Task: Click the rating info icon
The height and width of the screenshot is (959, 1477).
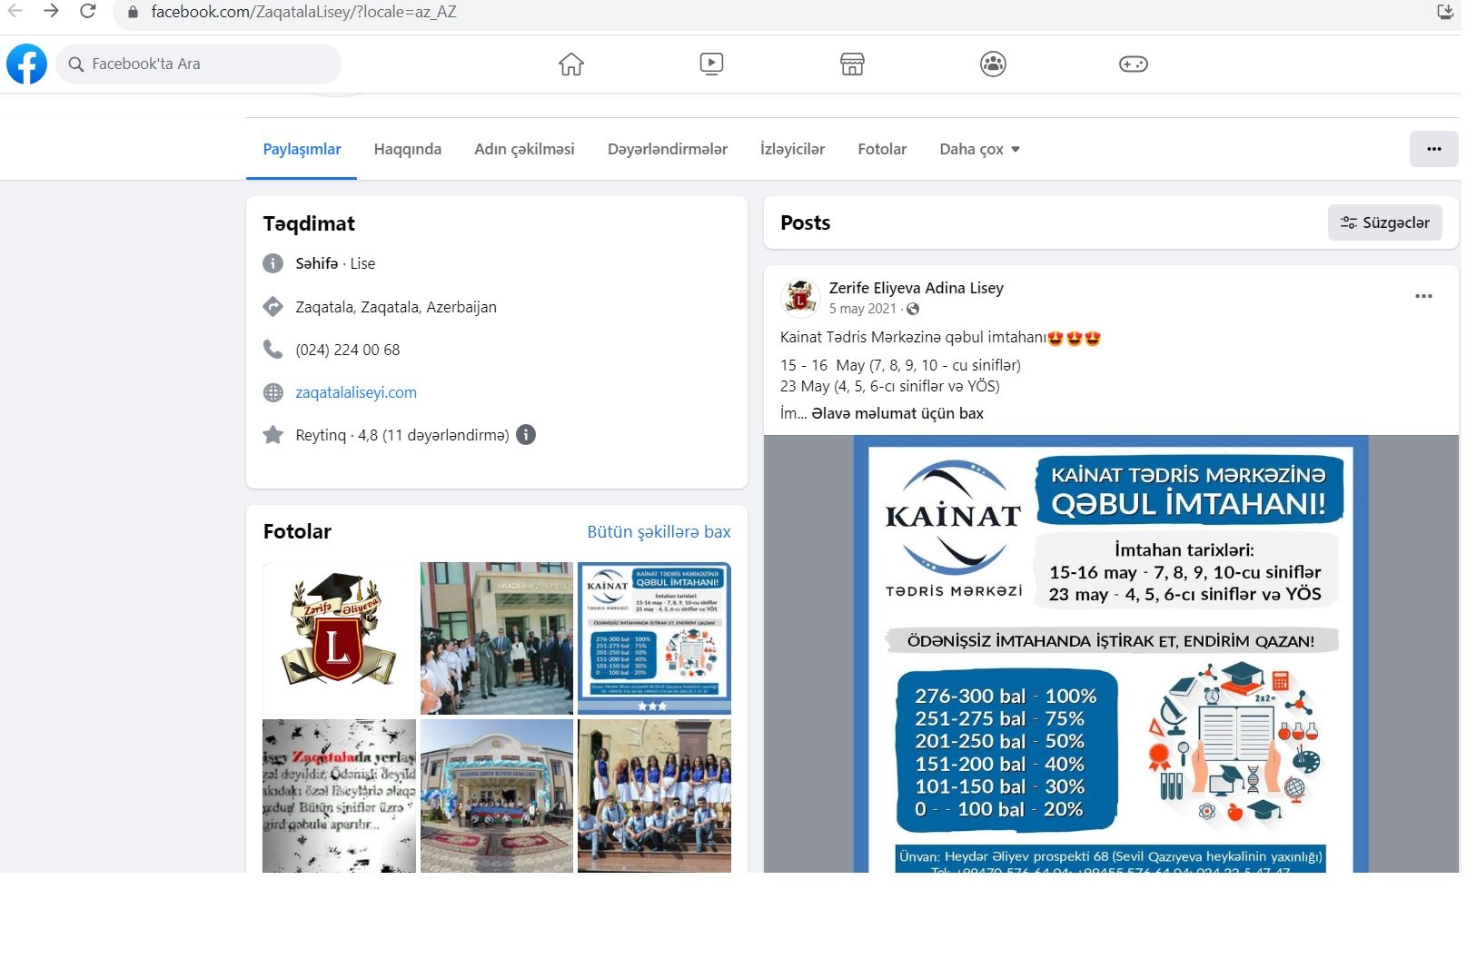Action: (526, 435)
